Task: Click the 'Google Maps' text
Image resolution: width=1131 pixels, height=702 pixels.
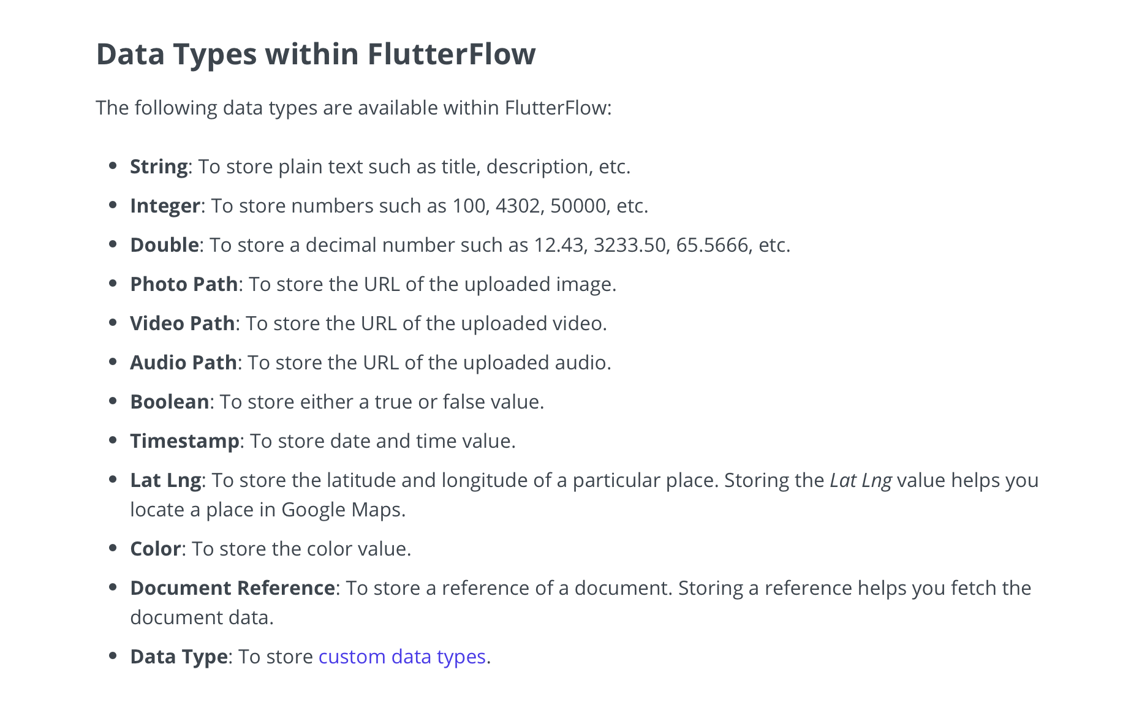Action: [342, 510]
